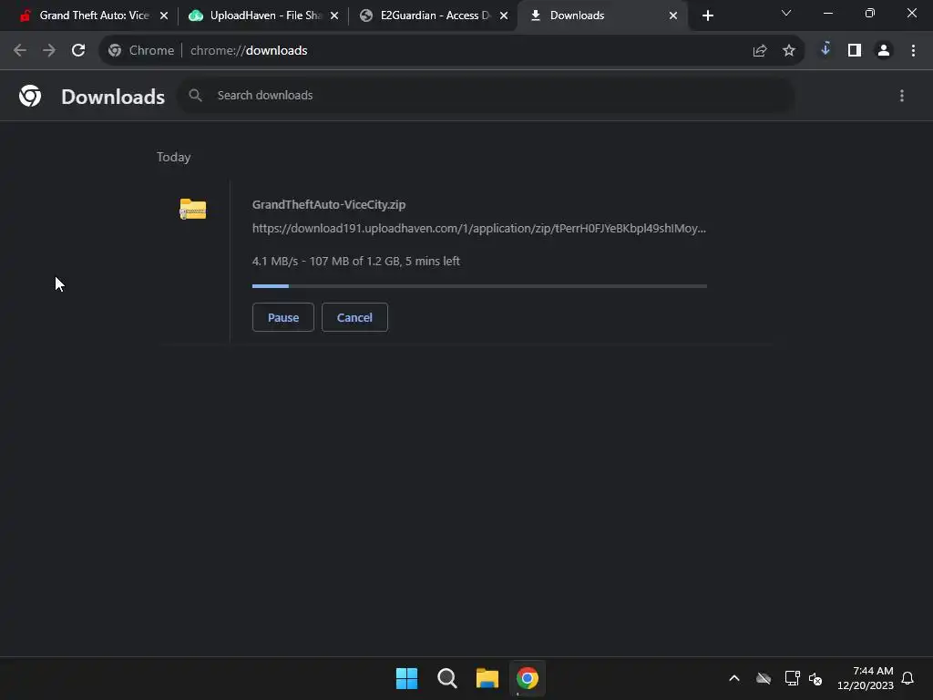The image size is (933, 700).
Task: Click the zip file icon of GrandTheftAuto-ViceCity
Action: click(x=193, y=209)
